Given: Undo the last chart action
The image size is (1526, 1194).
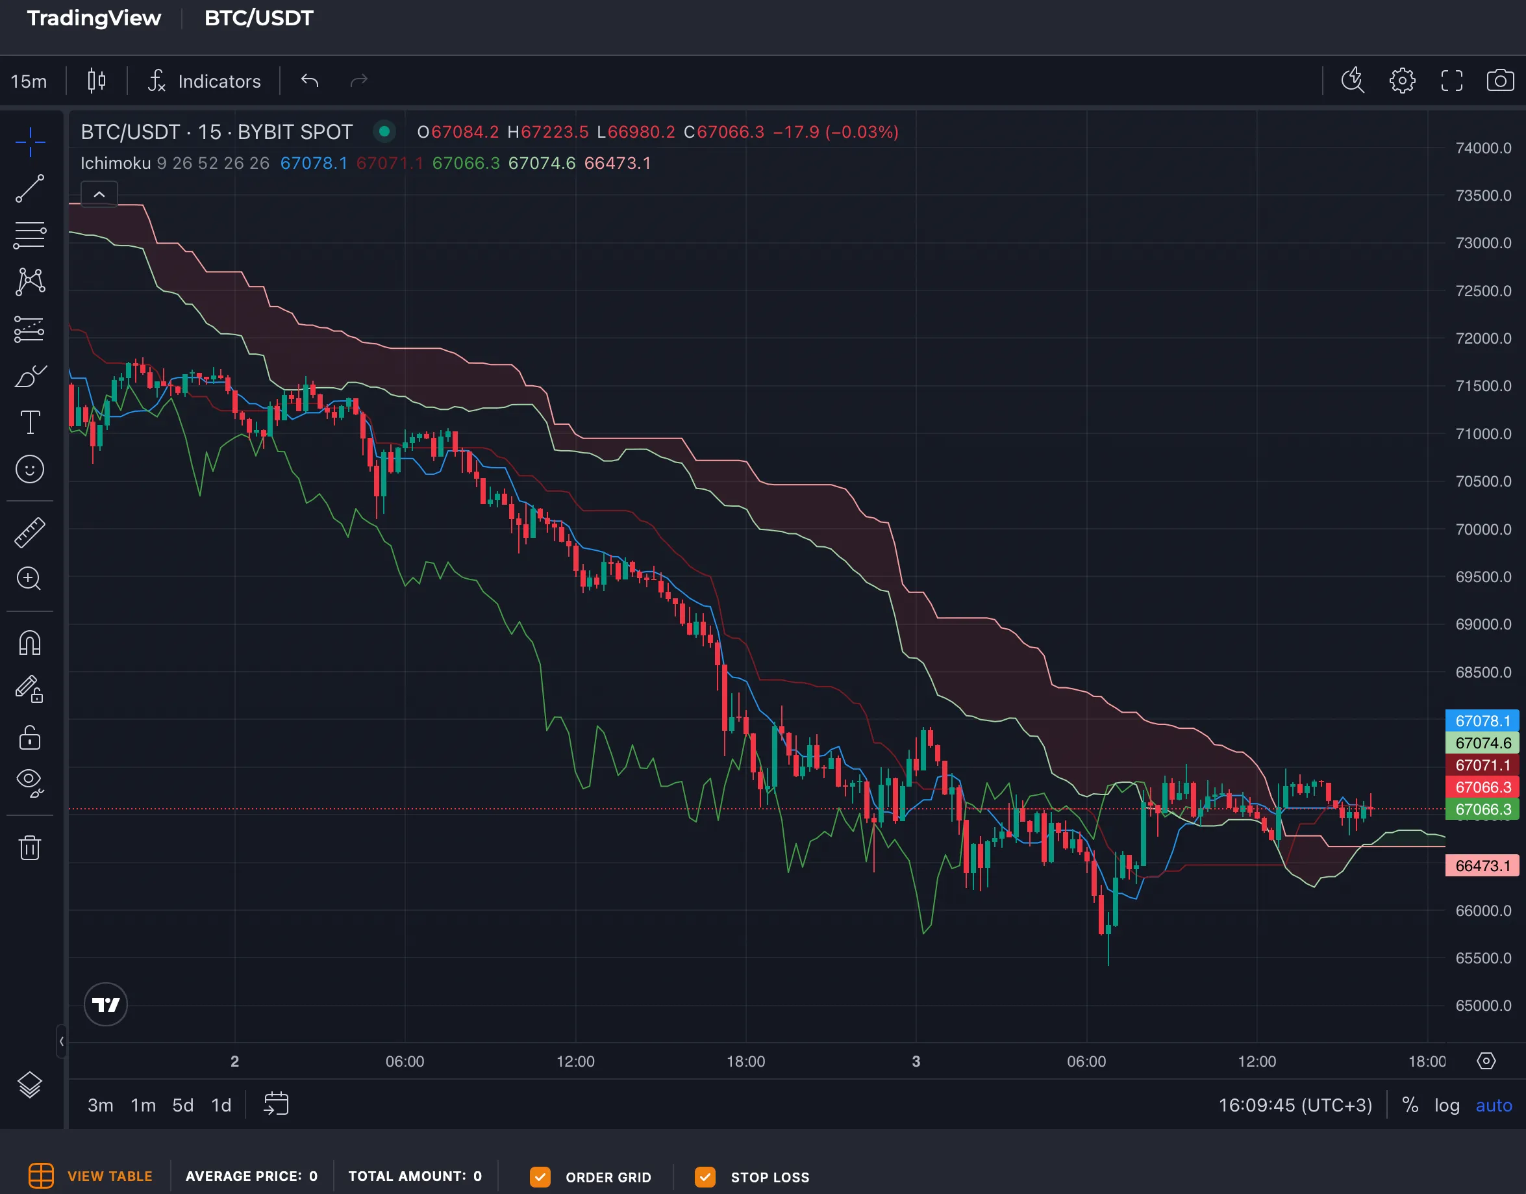Looking at the screenshot, I should 310,81.
